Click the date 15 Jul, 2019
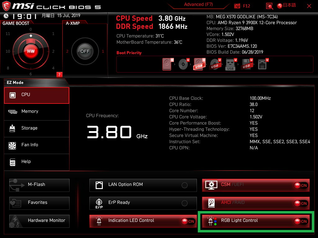 (x=69, y=15)
